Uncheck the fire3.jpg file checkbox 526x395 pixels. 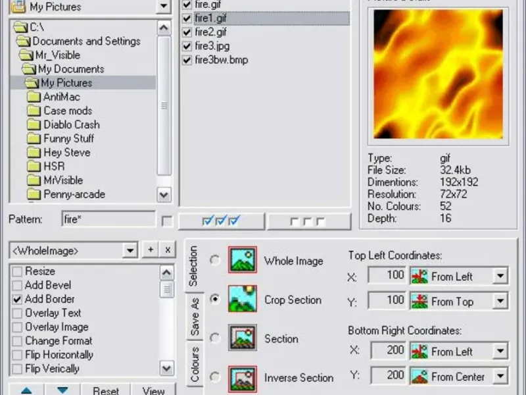point(187,46)
